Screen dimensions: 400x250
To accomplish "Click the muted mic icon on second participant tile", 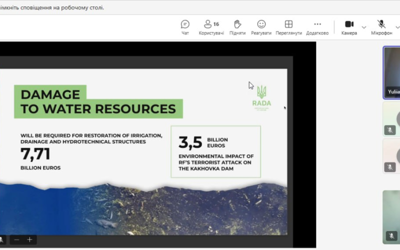I will pyautogui.click(x=390, y=130).
